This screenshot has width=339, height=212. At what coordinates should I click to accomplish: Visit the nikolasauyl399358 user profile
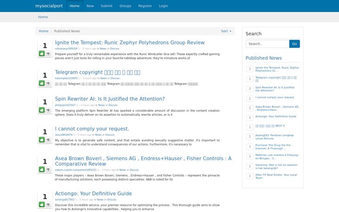point(66,49)
